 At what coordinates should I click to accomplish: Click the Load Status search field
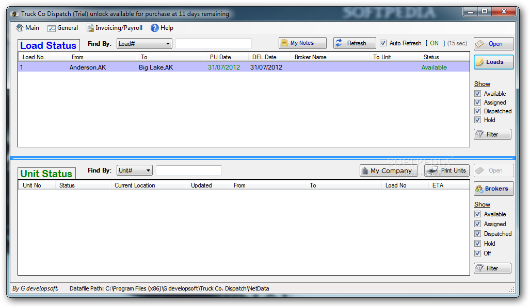(x=213, y=44)
